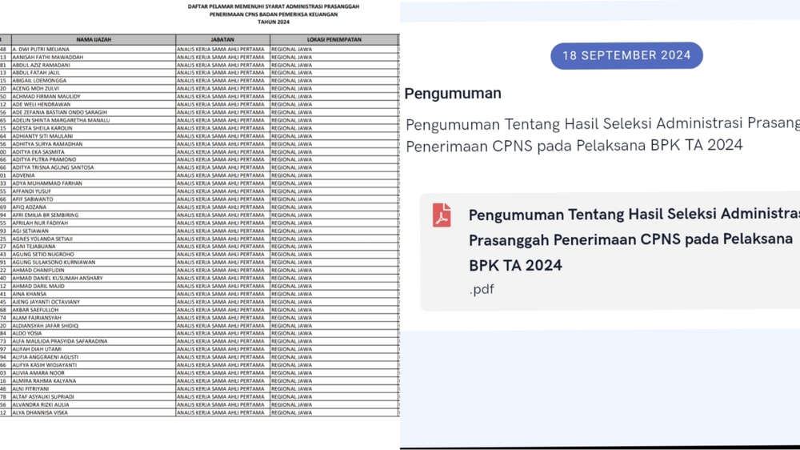Click the ALNI FITRIYANI name cell

pos(32,388)
